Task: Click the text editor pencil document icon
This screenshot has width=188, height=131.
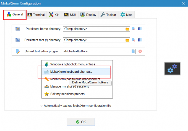Action: 18,51
